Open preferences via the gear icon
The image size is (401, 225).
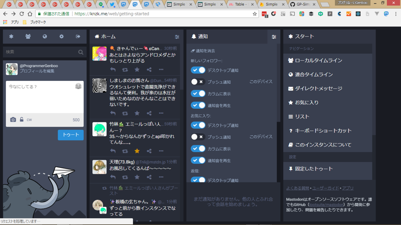[x=61, y=37]
